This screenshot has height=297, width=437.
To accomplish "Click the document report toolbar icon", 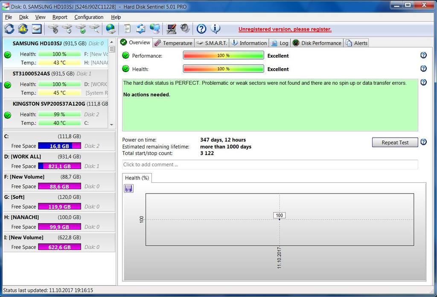I will tap(127, 29).
